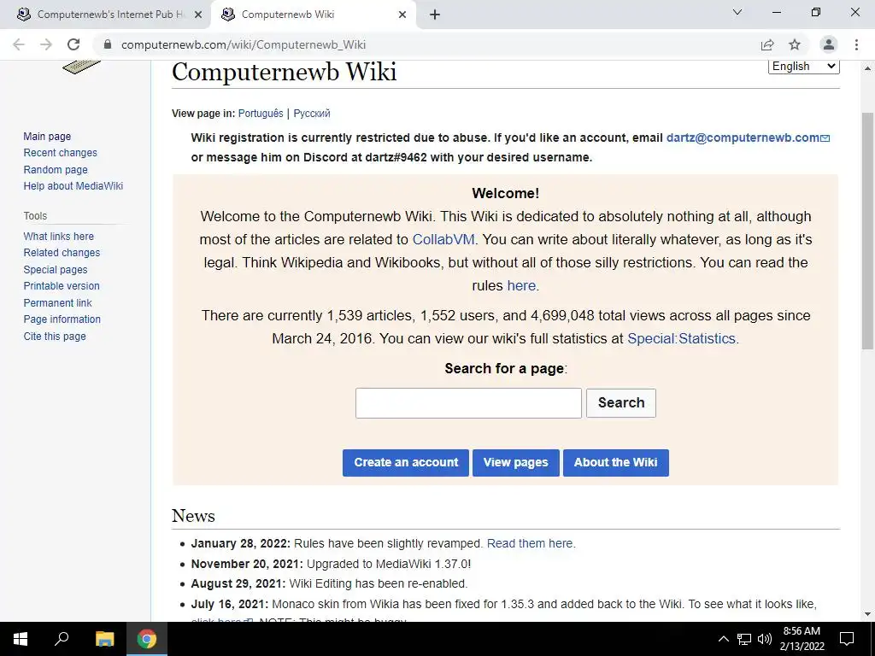Open the tab search chevron

pyautogui.click(x=737, y=12)
